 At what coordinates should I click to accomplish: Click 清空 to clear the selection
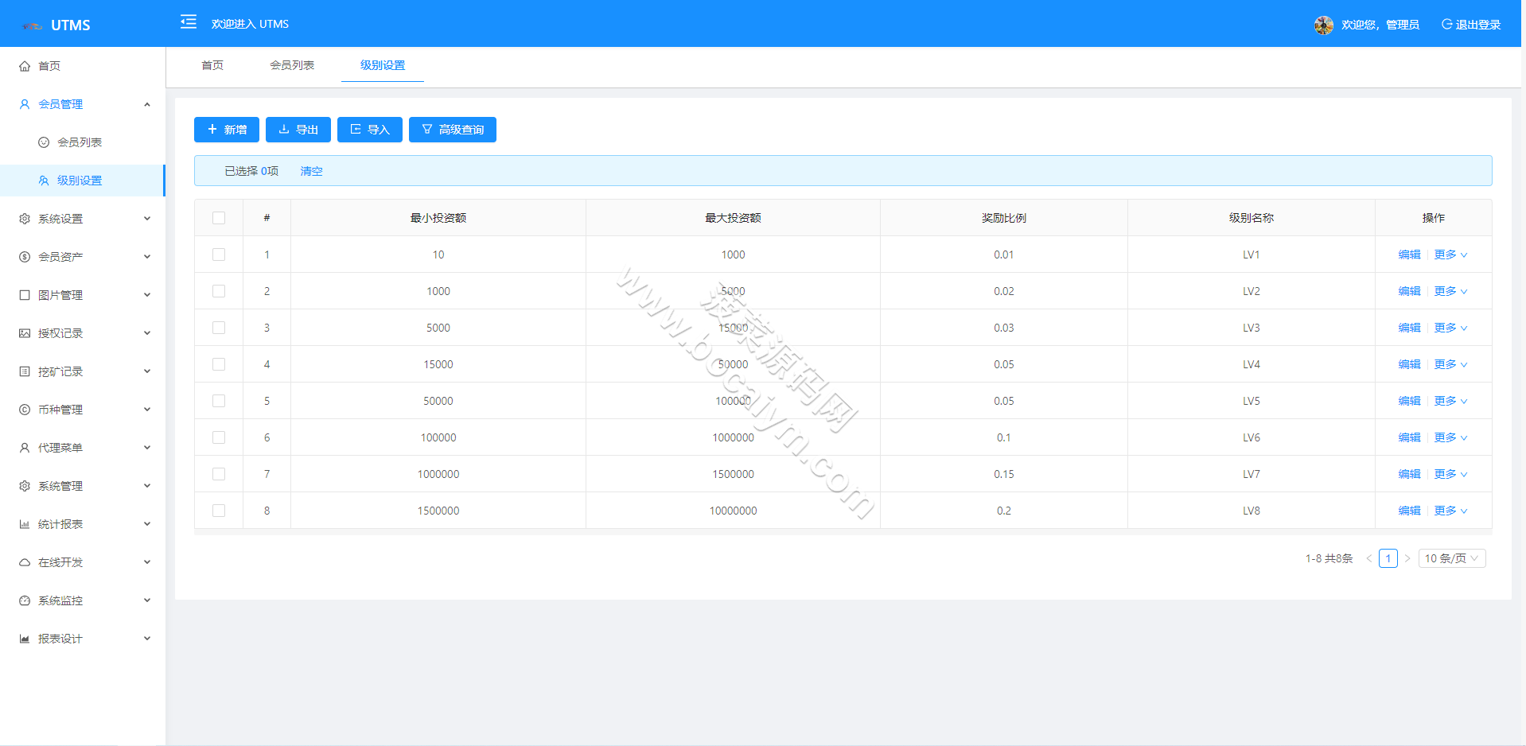click(x=311, y=171)
